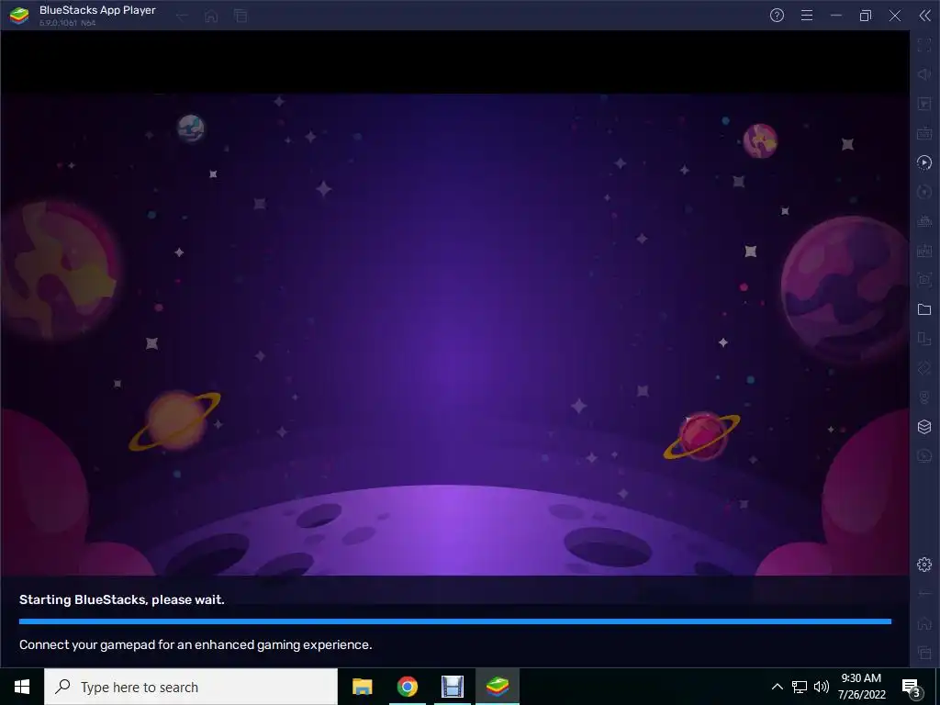The height and width of the screenshot is (705, 940).
Task: Open the Windows Start menu
Action: pyautogui.click(x=22, y=687)
